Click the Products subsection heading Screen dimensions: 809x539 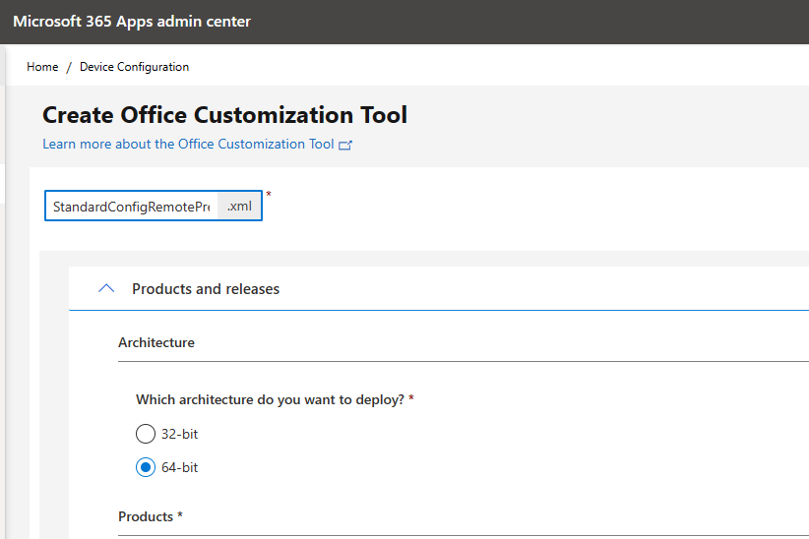point(150,516)
